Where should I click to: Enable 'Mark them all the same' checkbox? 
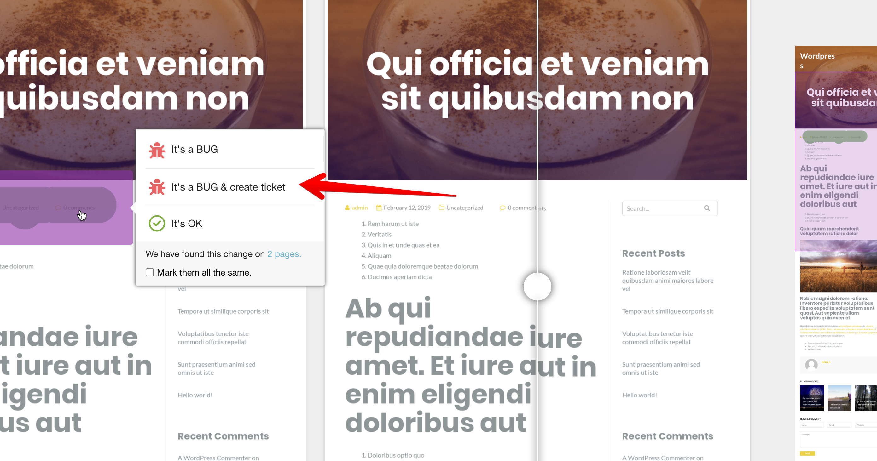150,272
